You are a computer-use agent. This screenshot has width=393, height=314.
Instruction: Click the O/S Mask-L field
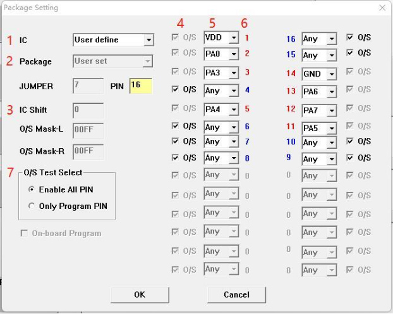[88, 130]
